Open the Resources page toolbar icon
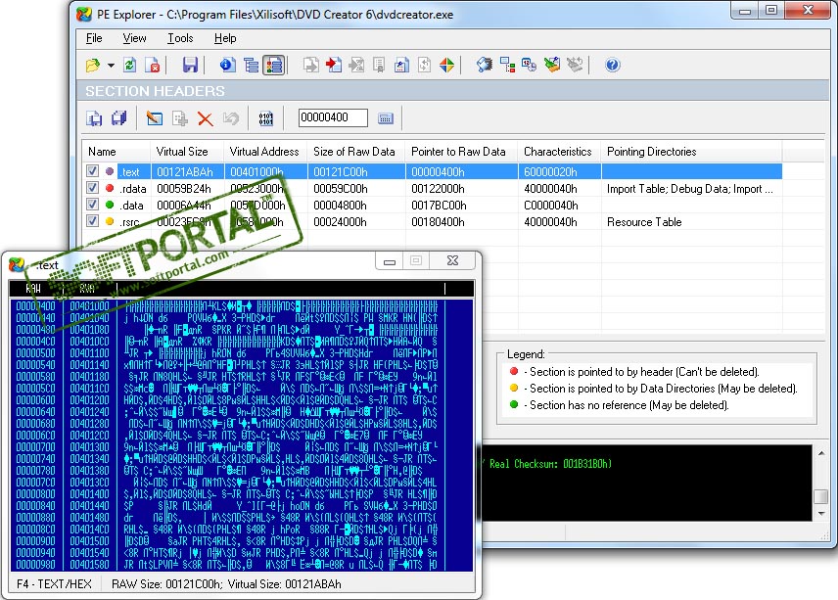Screen dimensions: 838x600 tap(401, 66)
